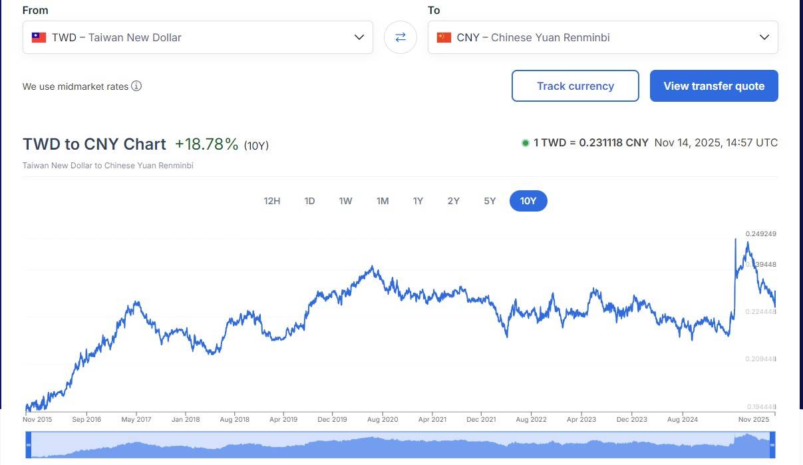Image resolution: width=803 pixels, height=465 pixels.
Task: Open the From currency selector field
Action: tap(197, 37)
